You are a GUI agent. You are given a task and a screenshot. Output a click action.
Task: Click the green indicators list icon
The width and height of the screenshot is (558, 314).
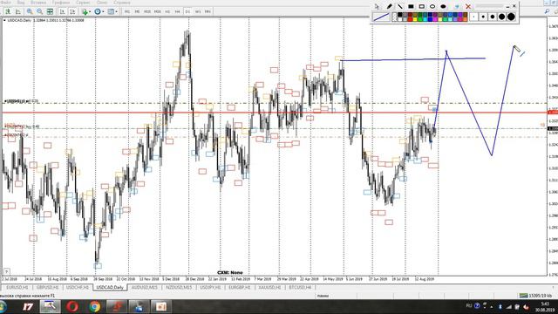[x=85, y=11]
